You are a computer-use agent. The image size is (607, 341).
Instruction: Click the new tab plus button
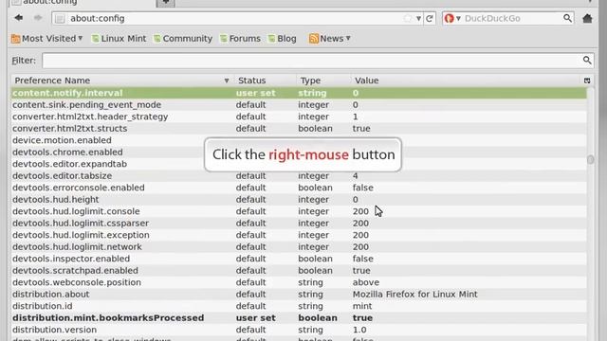(166, 2)
